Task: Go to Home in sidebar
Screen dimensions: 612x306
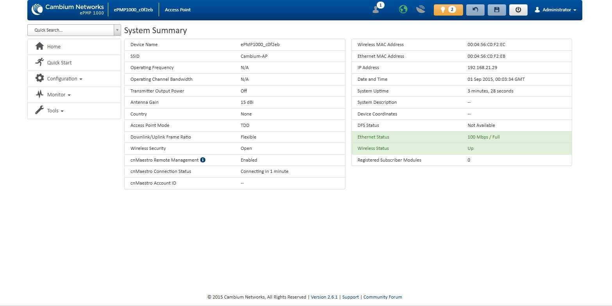Action: pos(74,46)
